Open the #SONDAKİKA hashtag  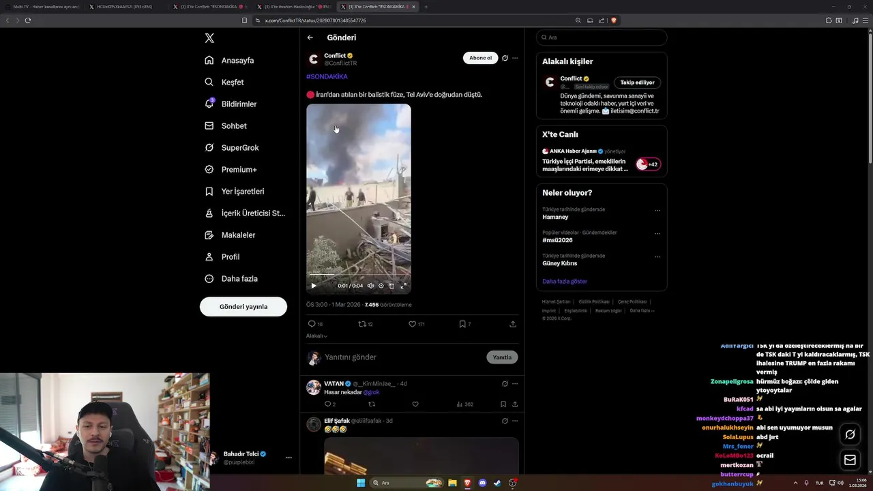click(x=327, y=76)
